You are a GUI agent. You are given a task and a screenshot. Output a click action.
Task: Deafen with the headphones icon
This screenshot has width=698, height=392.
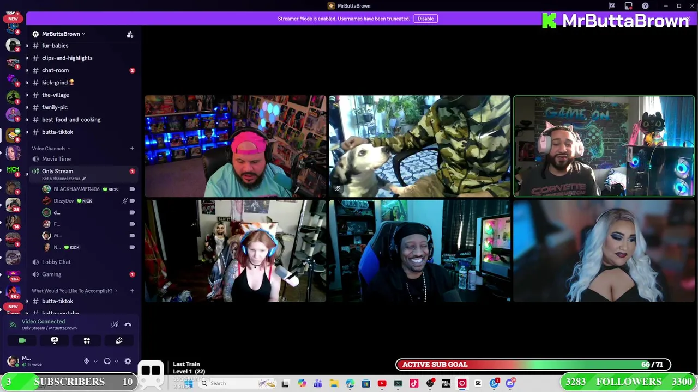pos(107,361)
